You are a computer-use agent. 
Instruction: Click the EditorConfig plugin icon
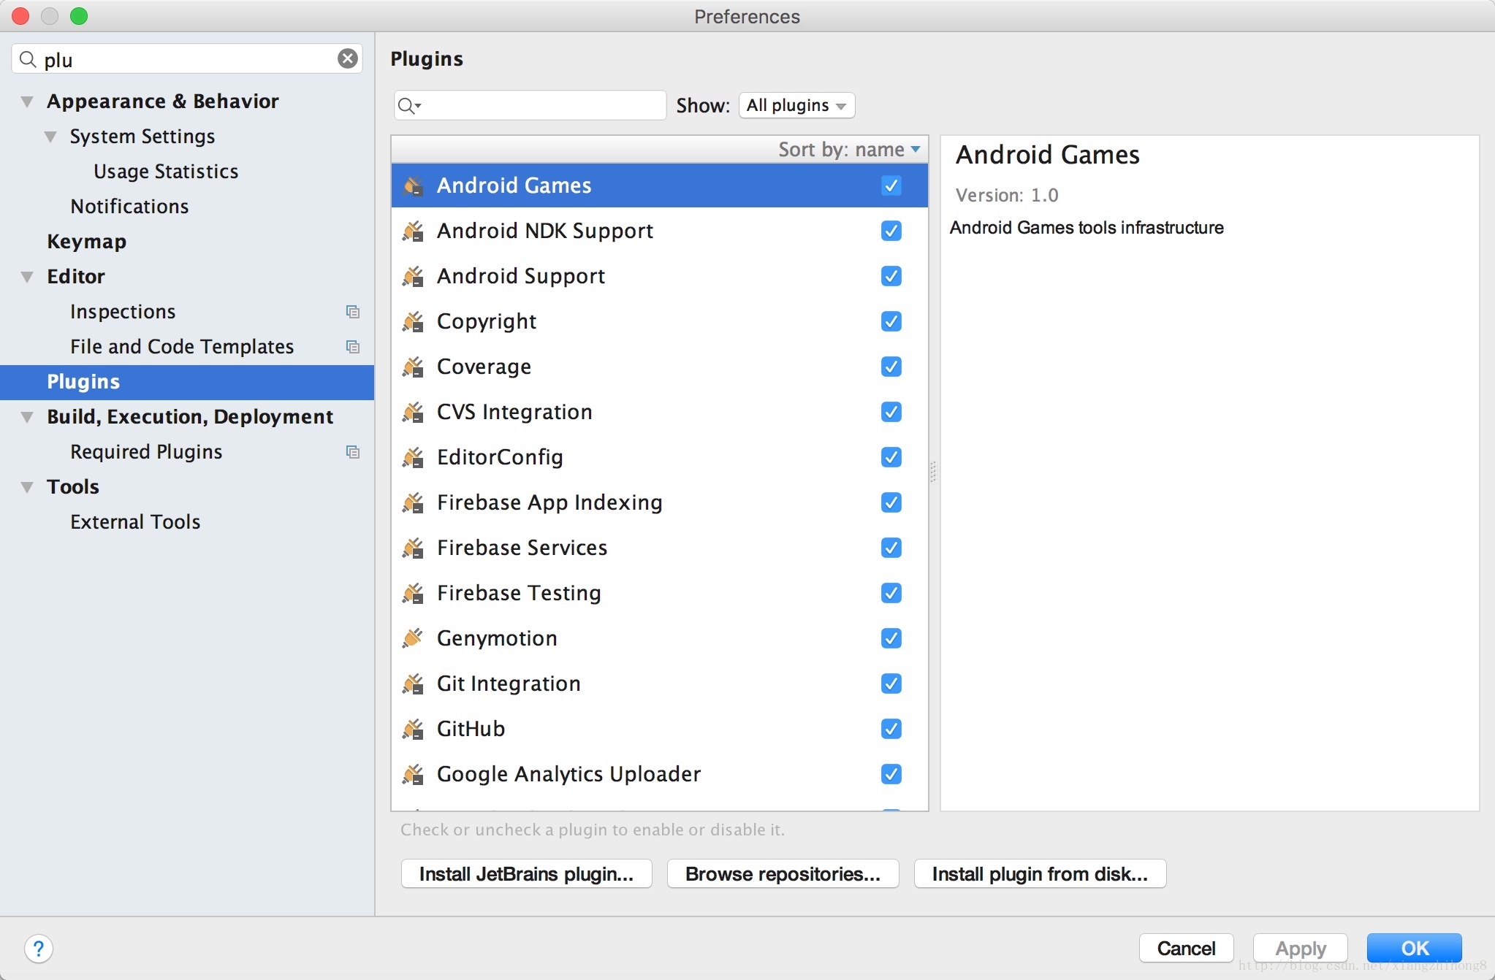pos(413,457)
